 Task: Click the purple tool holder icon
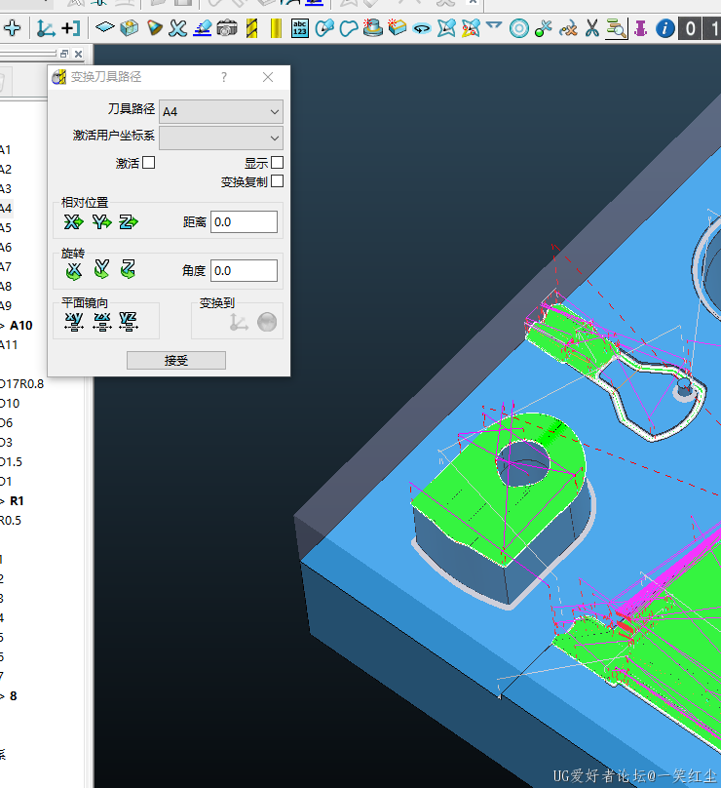click(641, 28)
